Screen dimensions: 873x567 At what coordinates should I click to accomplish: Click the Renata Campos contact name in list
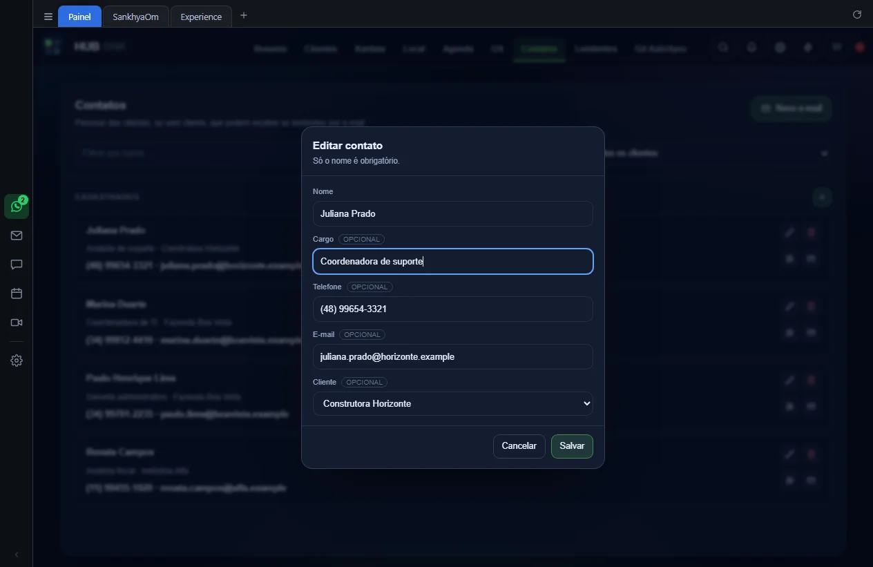(x=120, y=452)
